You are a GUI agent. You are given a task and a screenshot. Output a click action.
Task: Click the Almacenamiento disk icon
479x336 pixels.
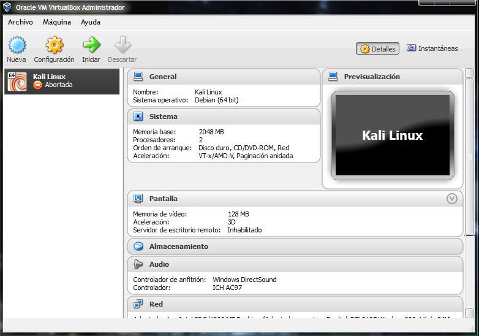pos(138,246)
